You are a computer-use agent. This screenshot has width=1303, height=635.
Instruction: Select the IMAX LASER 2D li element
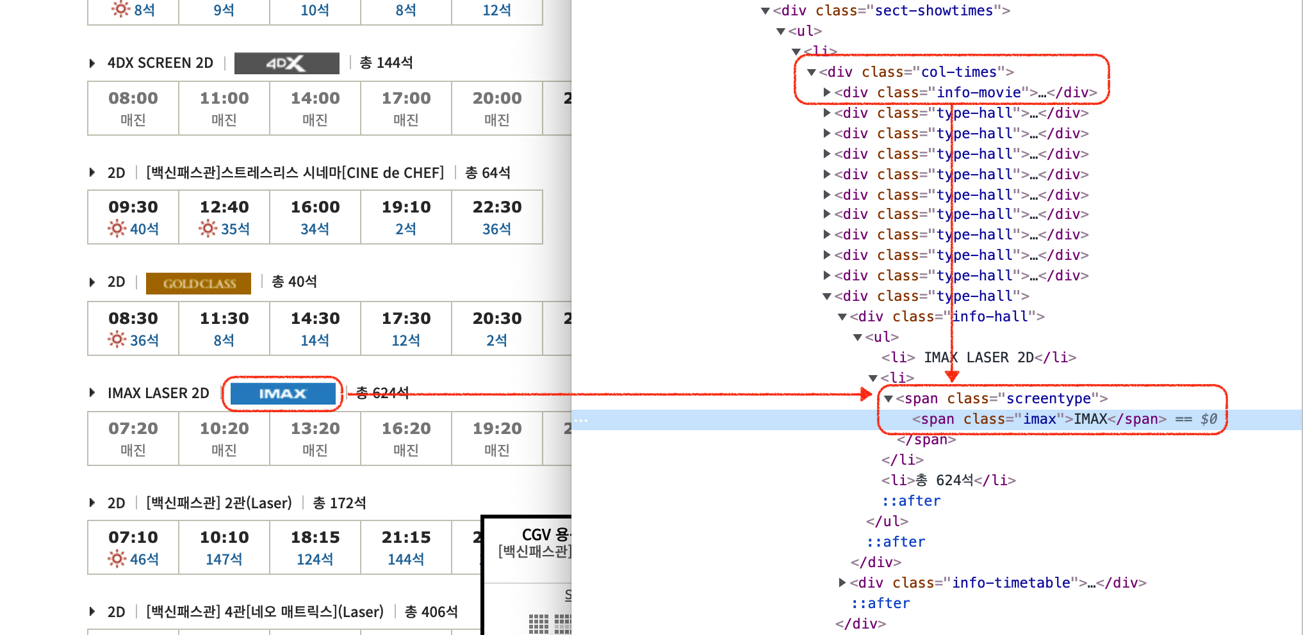pos(978,358)
